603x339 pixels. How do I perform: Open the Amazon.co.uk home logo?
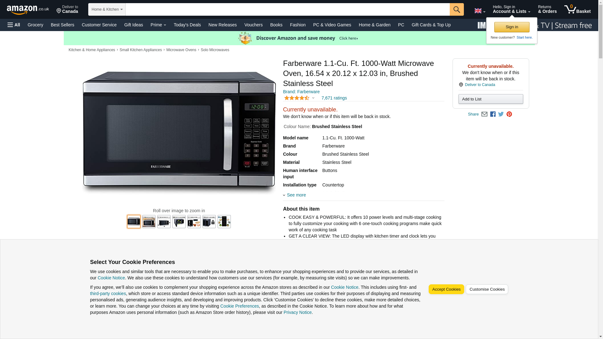[x=28, y=10]
